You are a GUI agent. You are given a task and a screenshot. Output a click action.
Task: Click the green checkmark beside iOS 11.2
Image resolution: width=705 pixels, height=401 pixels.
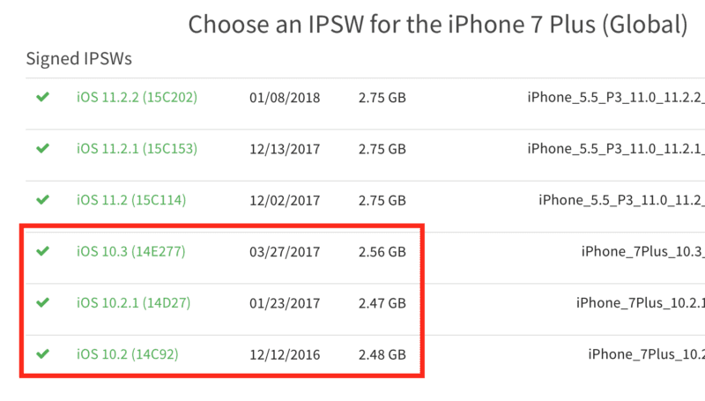coord(42,199)
